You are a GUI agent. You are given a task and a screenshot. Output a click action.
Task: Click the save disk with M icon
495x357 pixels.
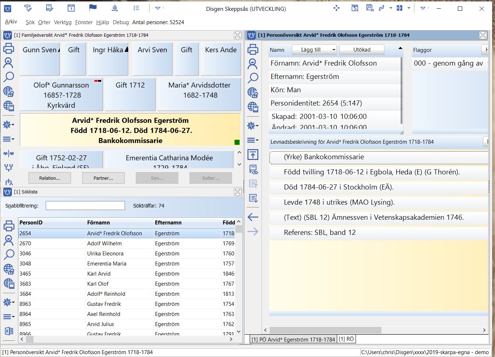coord(370,8)
